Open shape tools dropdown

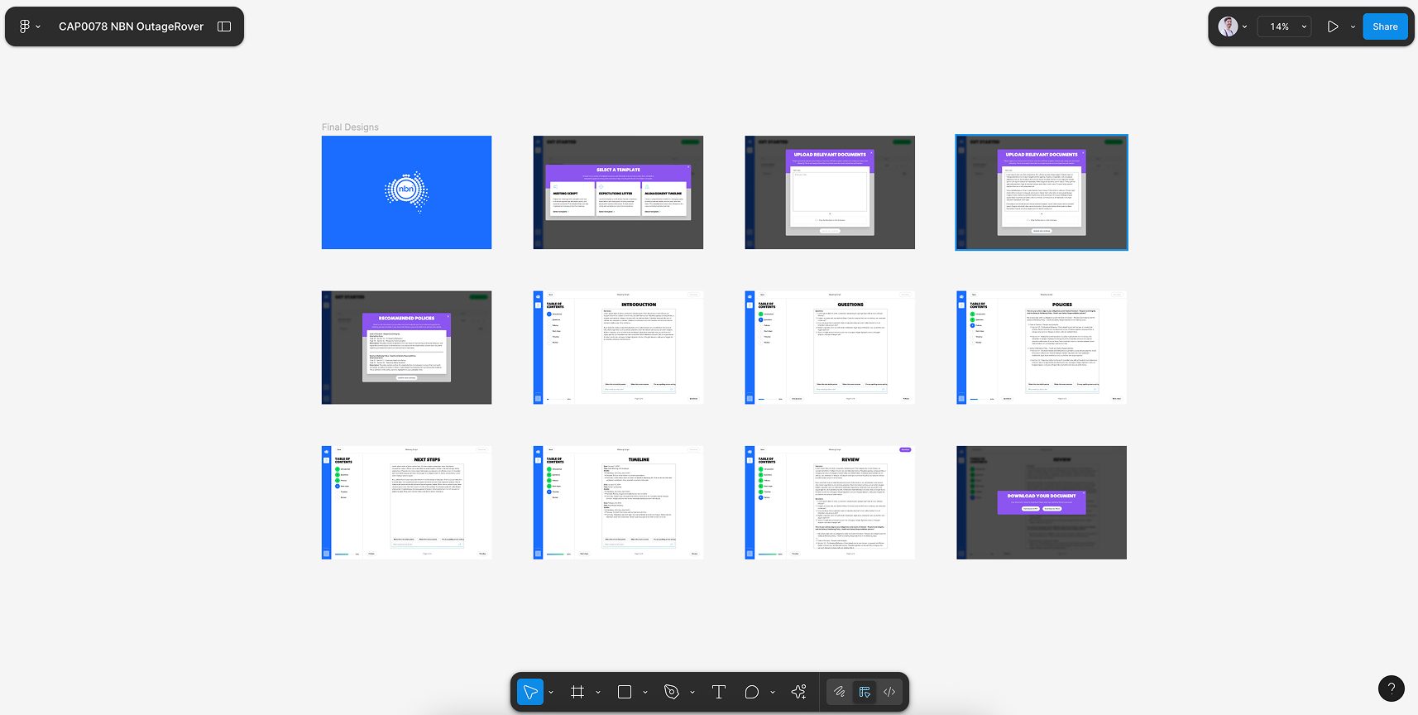coord(645,692)
